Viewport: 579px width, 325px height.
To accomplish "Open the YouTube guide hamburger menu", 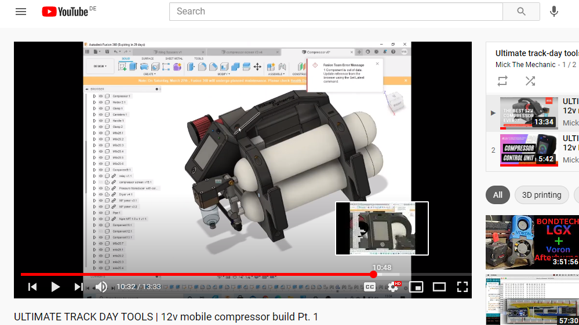I will point(21,12).
